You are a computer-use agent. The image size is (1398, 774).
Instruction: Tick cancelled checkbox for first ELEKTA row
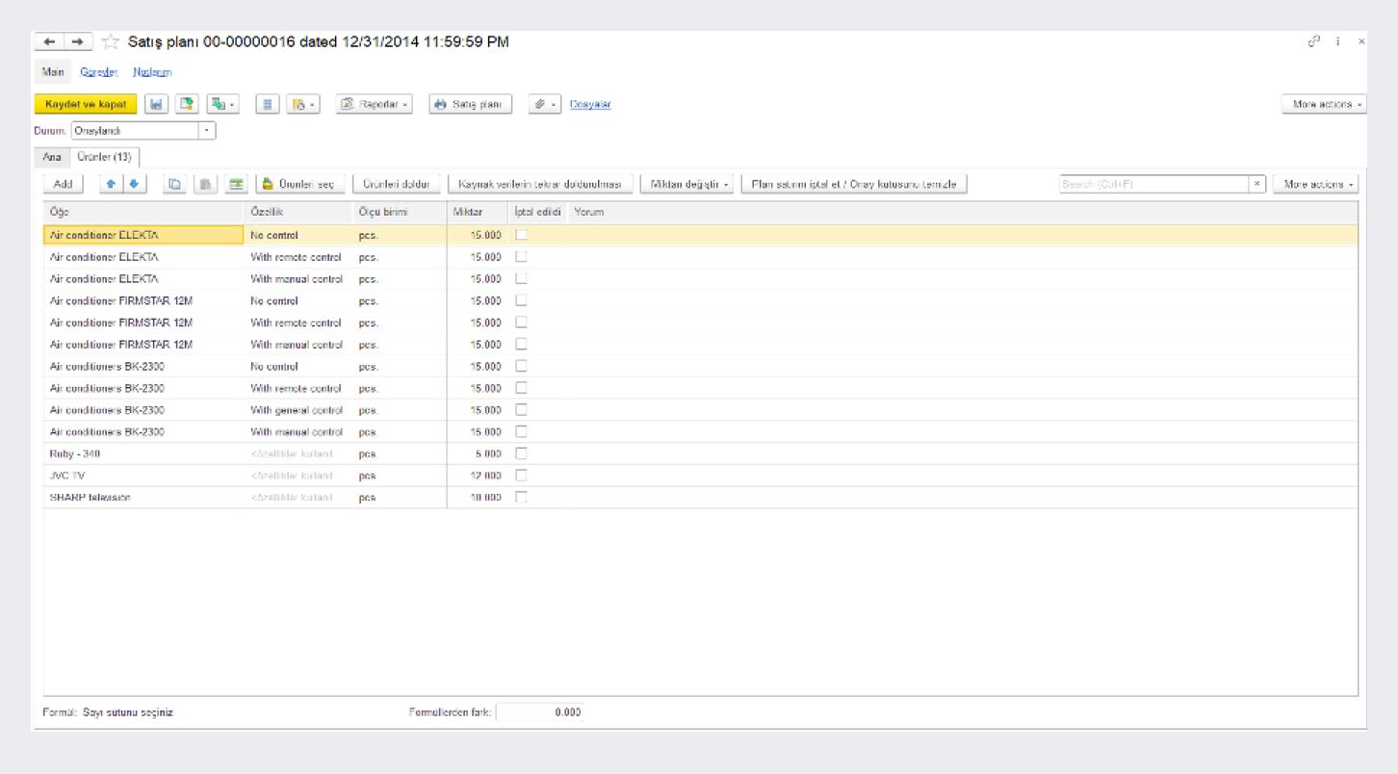tap(521, 235)
